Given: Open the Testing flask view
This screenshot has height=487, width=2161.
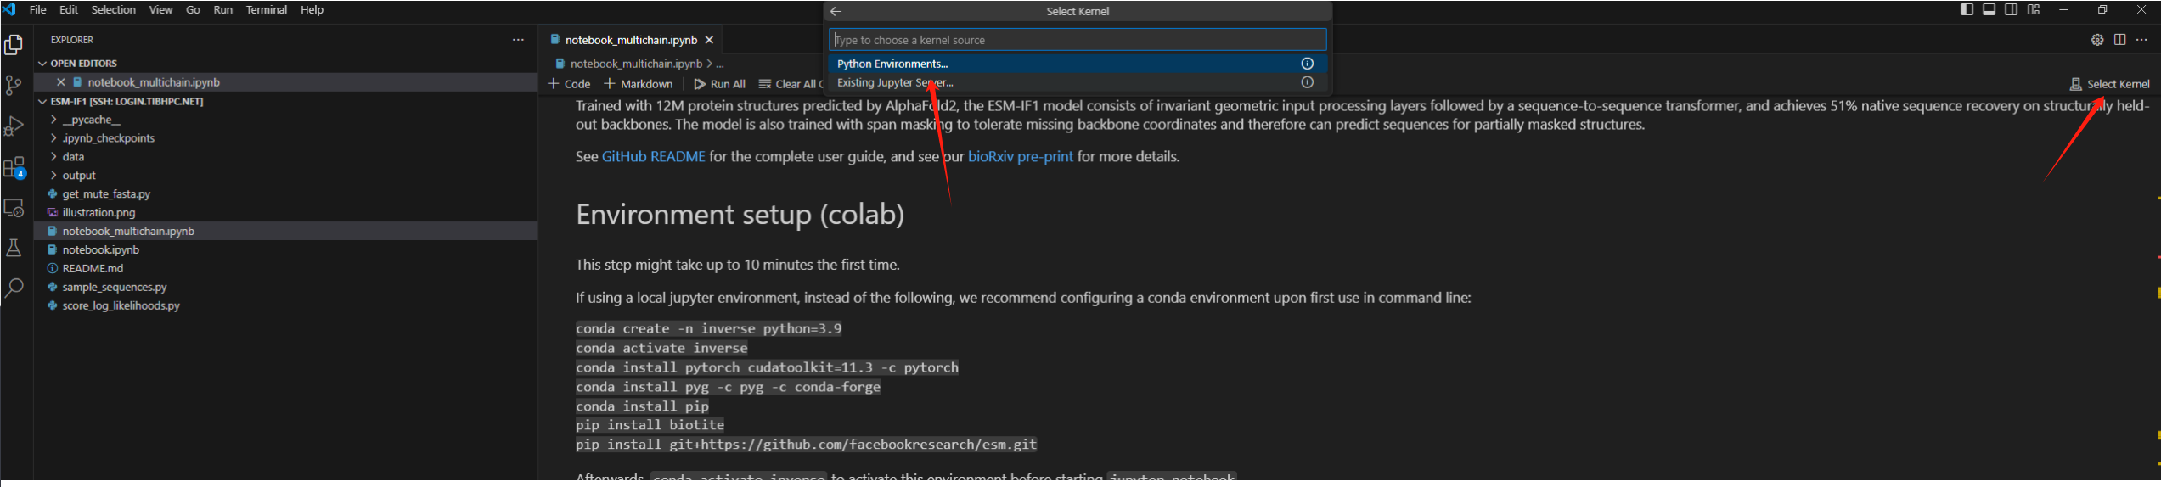Looking at the screenshot, I should (14, 248).
